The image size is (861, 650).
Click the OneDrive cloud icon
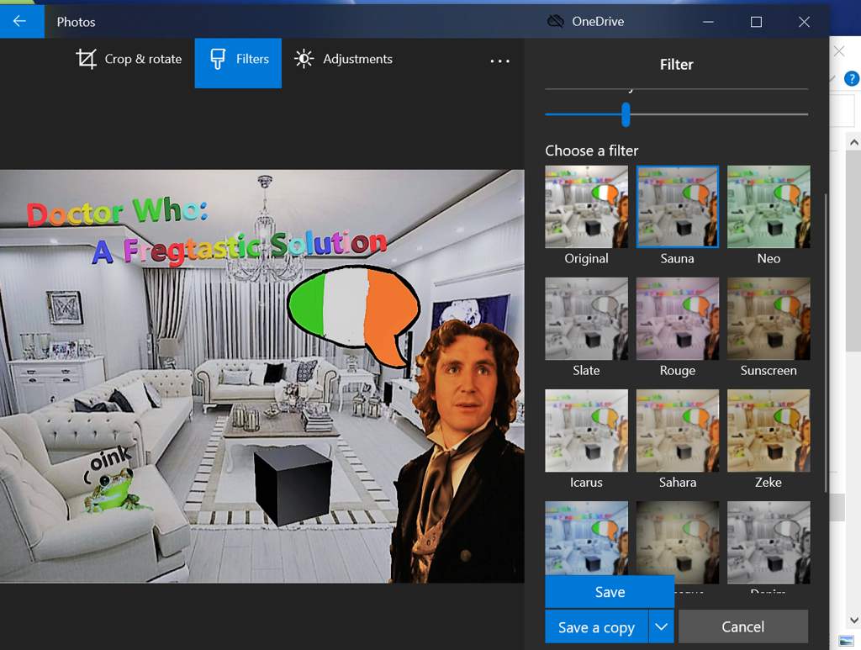(556, 21)
